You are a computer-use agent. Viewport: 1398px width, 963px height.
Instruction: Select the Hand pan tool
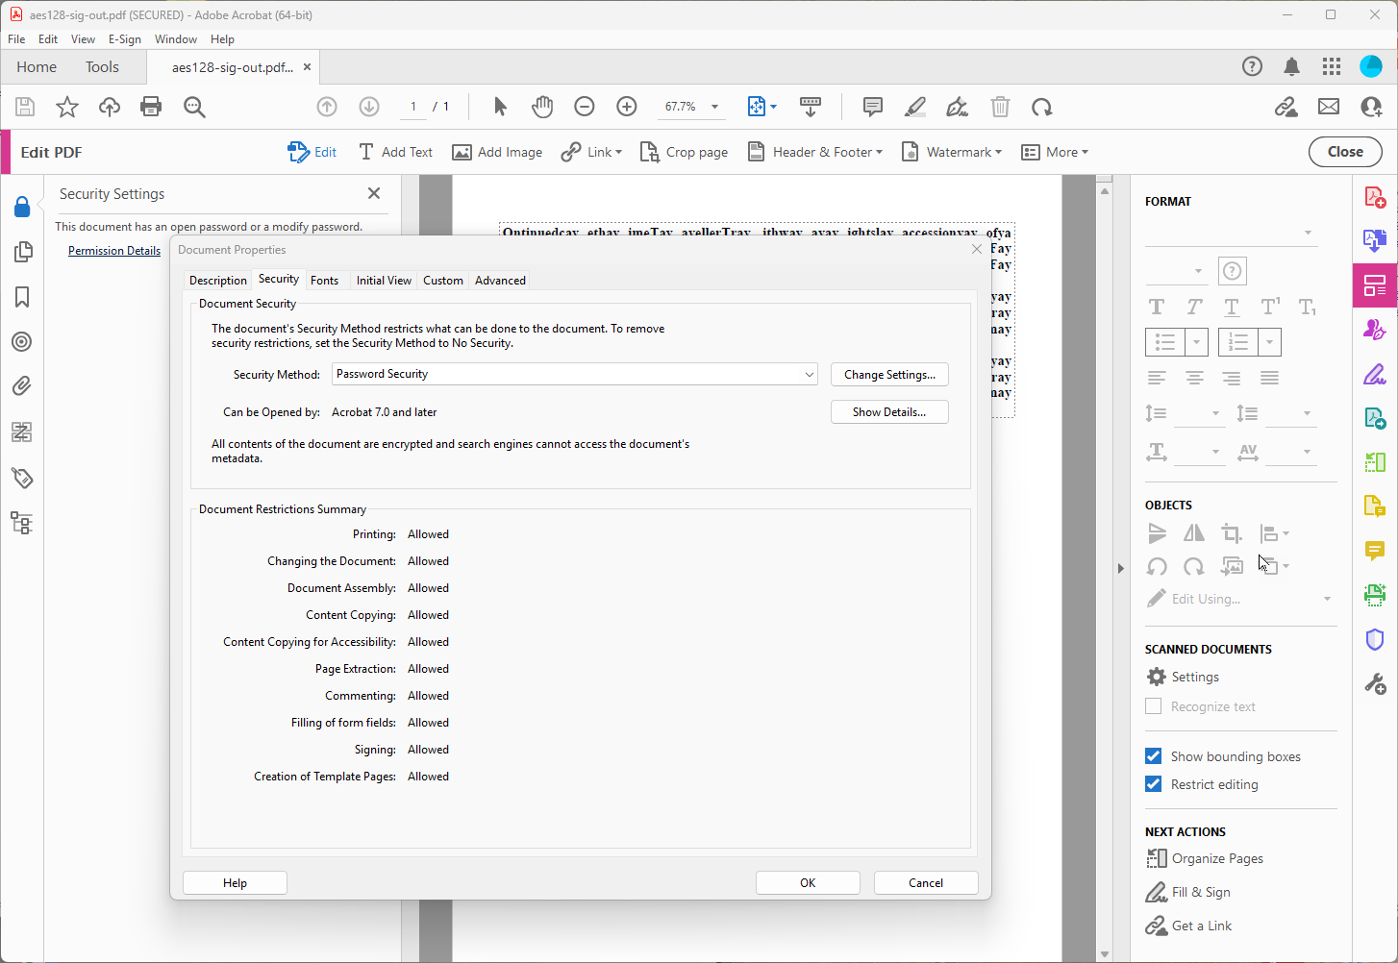(x=542, y=107)
